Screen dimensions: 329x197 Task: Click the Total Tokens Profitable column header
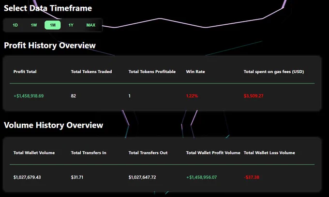(x=152, y=71)
